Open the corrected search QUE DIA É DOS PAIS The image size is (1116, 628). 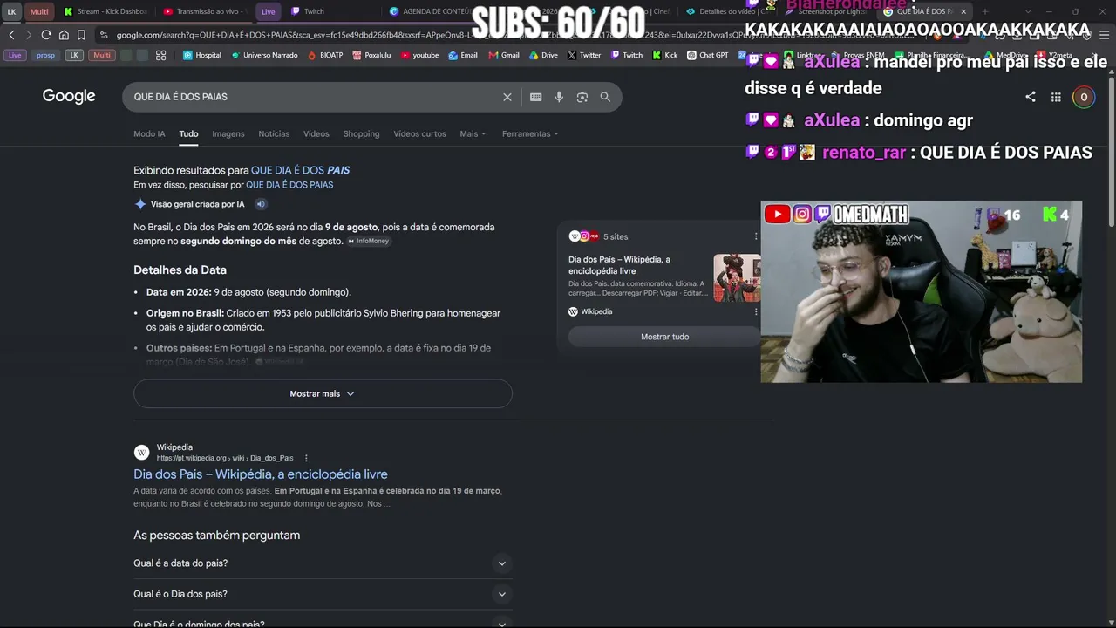pos(301,170)
